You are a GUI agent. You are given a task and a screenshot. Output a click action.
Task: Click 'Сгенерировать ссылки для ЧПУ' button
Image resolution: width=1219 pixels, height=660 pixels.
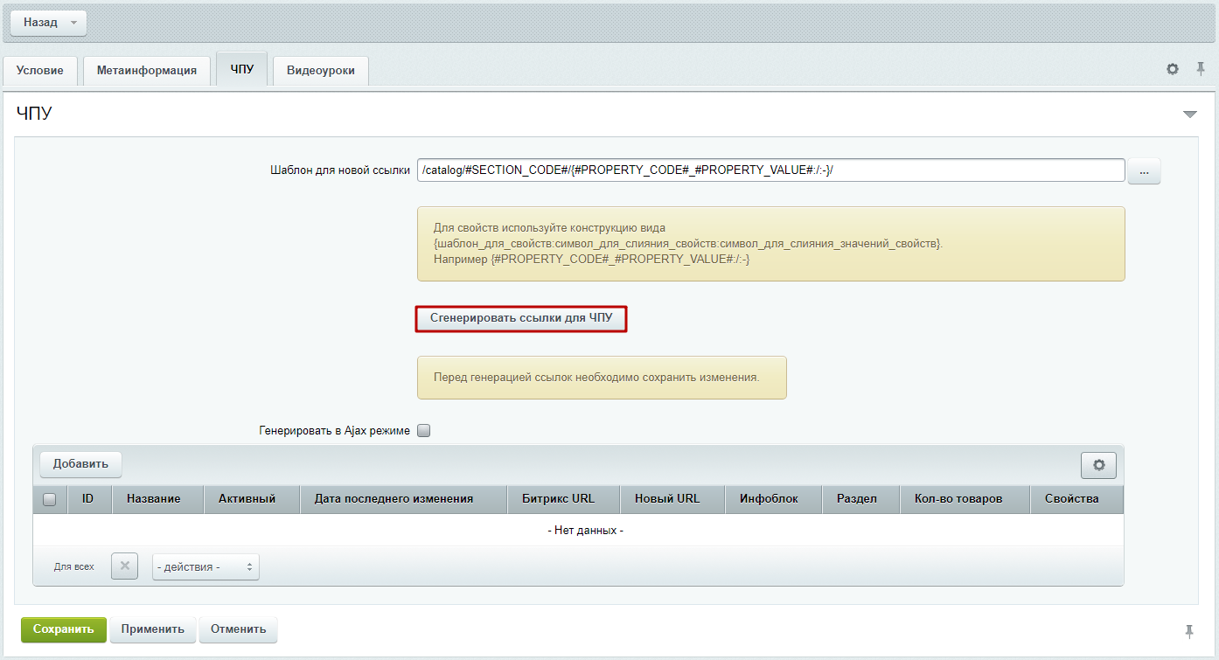coord(521,319)
